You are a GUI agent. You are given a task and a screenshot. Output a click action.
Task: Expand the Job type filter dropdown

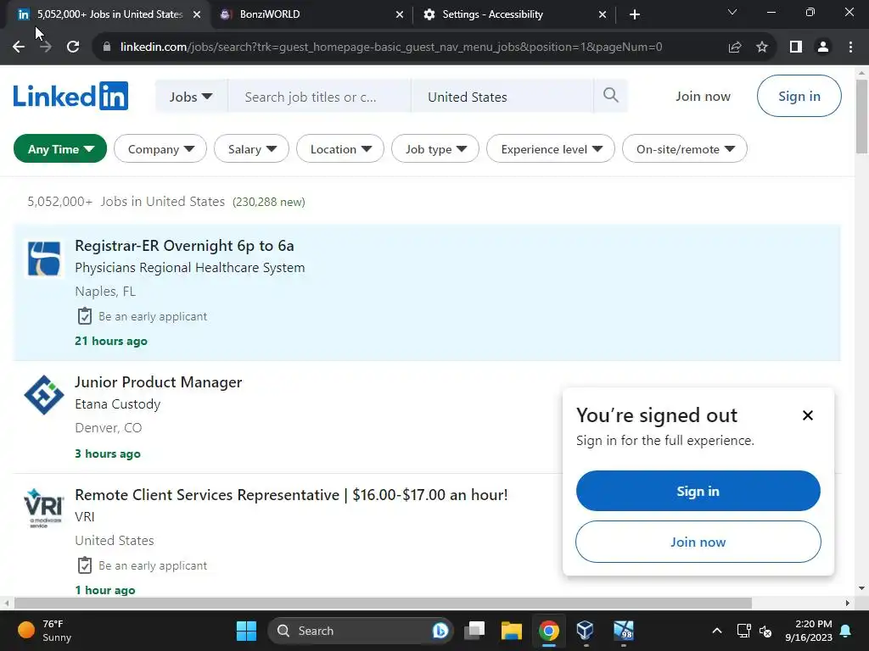435,149
